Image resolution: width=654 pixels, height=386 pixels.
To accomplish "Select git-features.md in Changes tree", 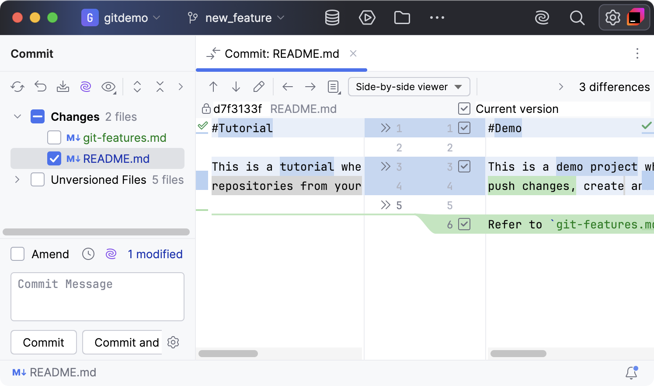I will click(x=125, y=138).
